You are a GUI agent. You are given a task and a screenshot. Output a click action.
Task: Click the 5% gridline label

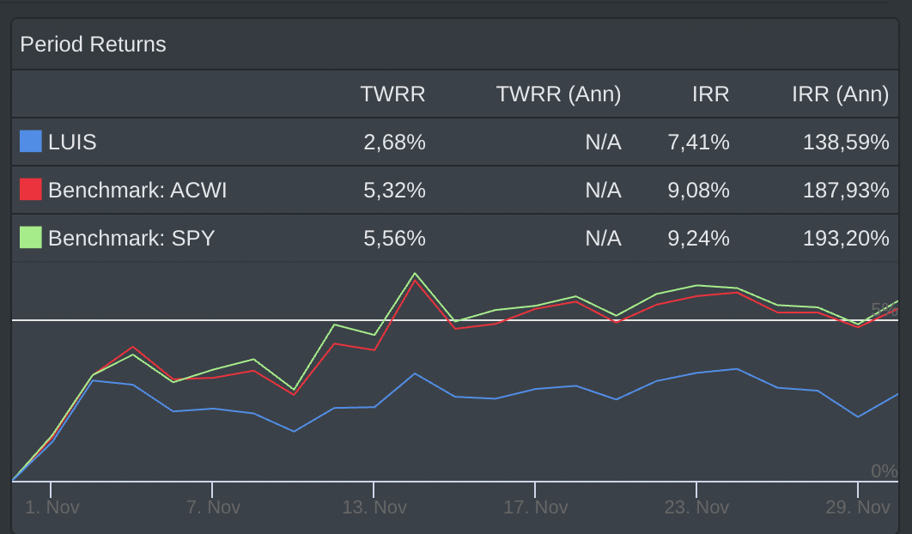(x=884, y=309)
